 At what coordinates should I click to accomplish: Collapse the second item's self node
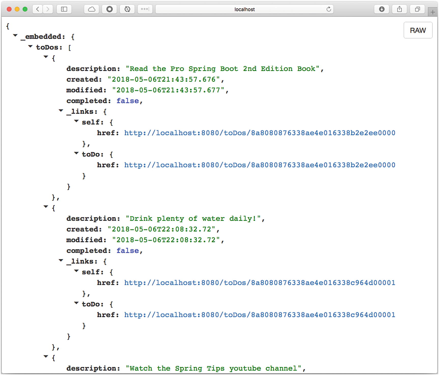(76, 271)
